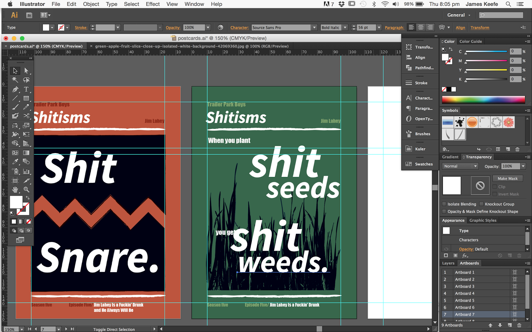The image size is (532, 332).
Task: Open the Character panel link
Action: pos(239,28)
